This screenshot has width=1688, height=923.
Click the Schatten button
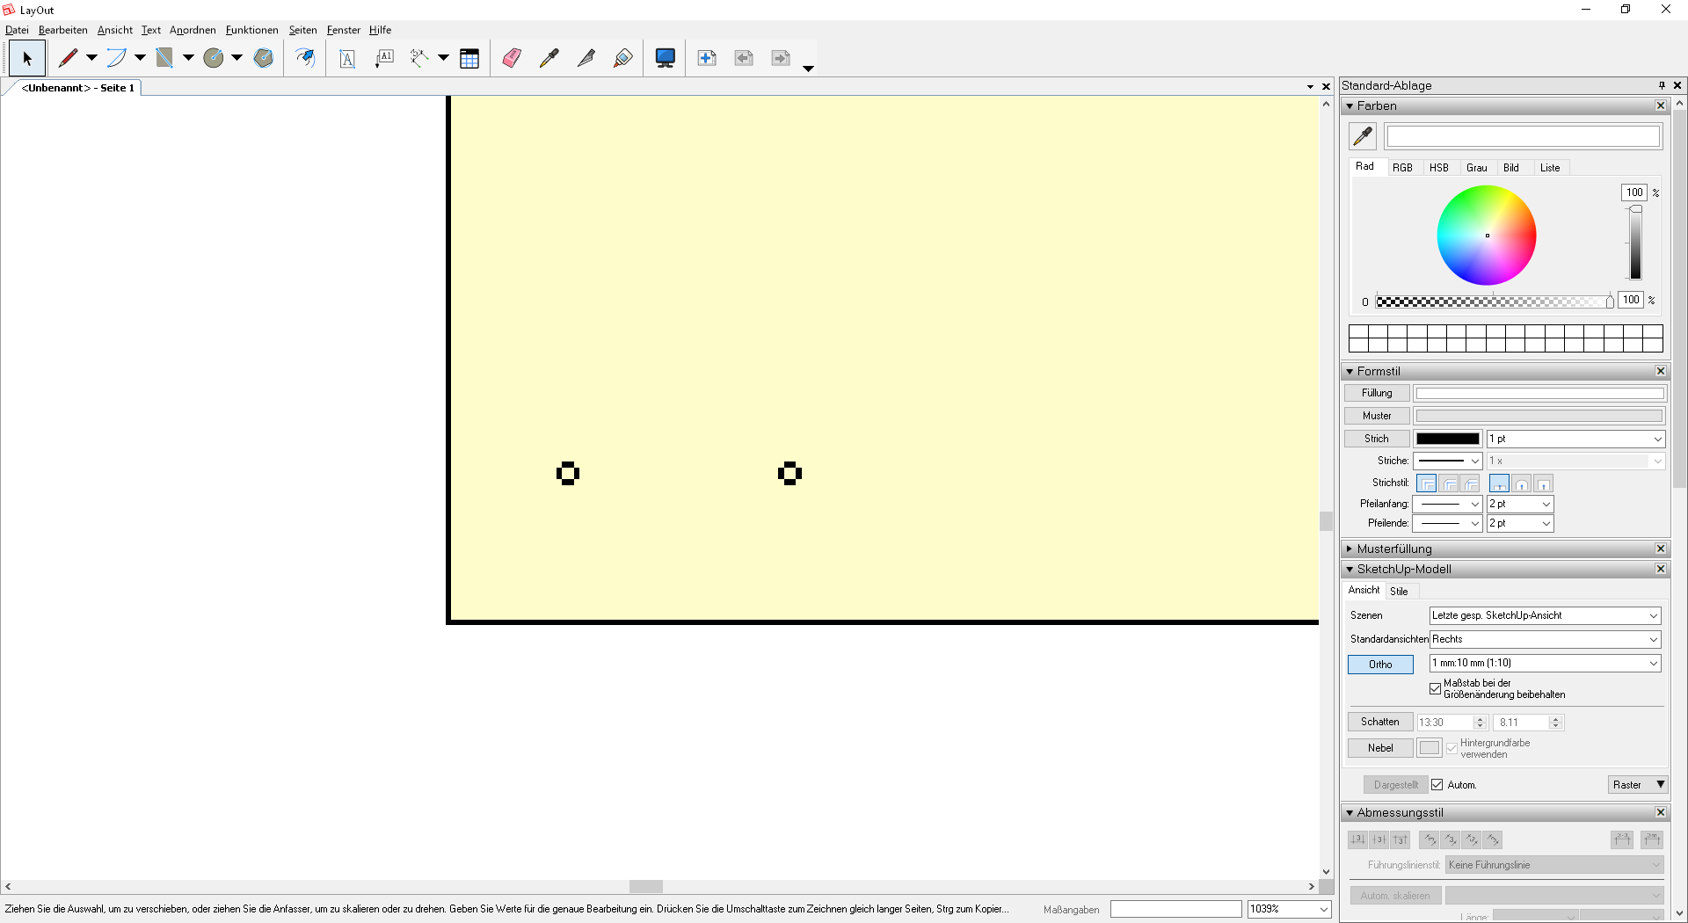pos(1379,722)
